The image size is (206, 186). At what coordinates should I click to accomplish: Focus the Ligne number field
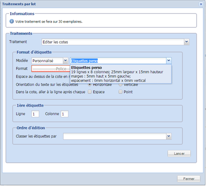point(35,114)
